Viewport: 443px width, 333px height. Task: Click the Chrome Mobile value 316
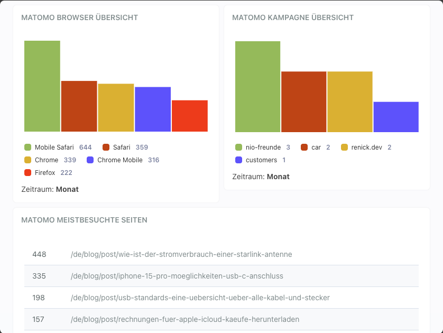point(154,160)
